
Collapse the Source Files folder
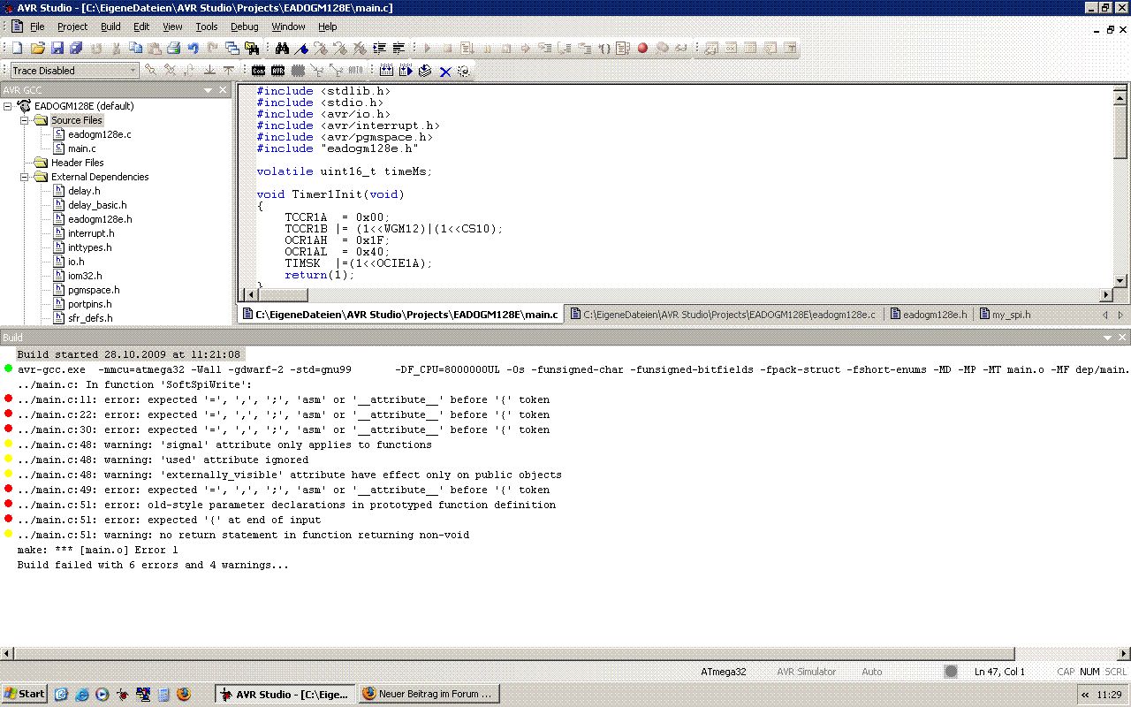coord(26,120)
